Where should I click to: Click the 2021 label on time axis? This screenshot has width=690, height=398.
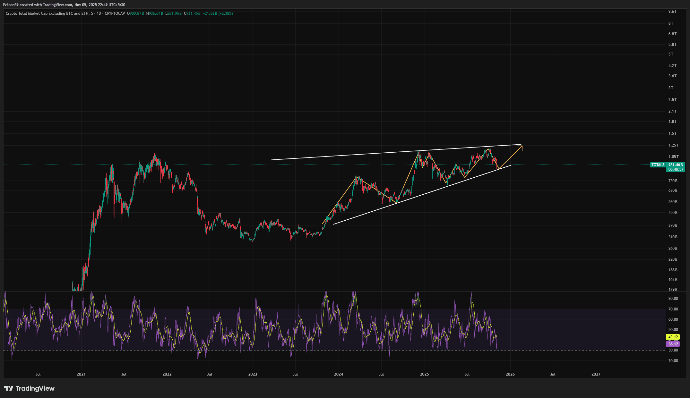[x=81, y=374]
